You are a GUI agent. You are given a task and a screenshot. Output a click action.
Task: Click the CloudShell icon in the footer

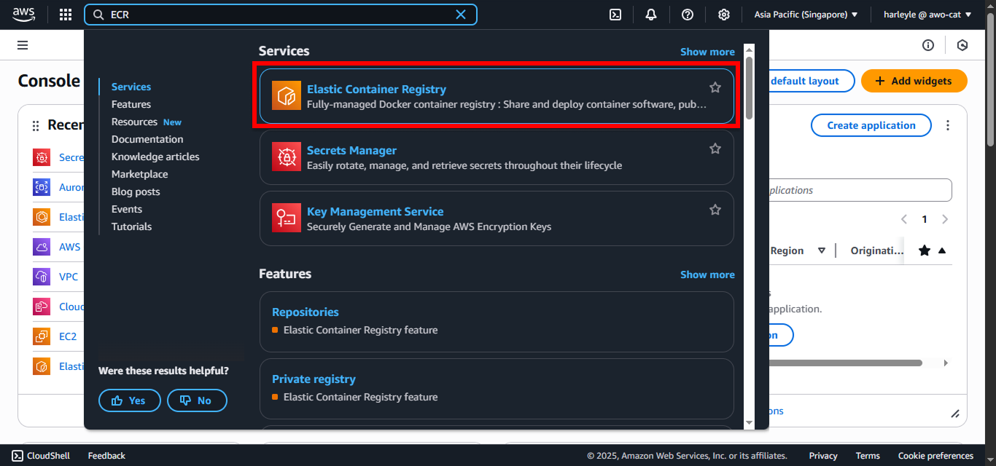click(x=17, y=456)
